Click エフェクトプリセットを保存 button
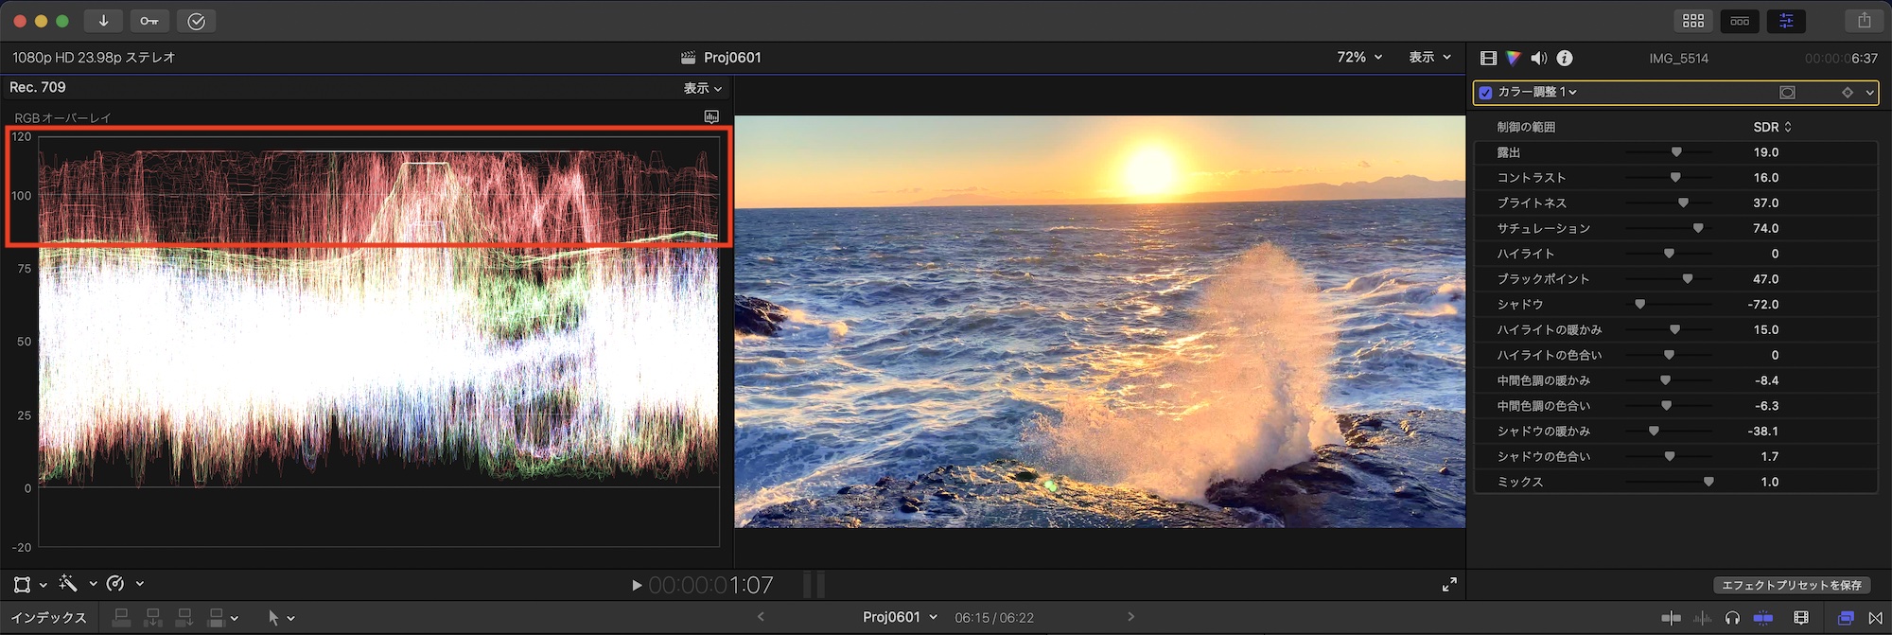 point(1791,585)
